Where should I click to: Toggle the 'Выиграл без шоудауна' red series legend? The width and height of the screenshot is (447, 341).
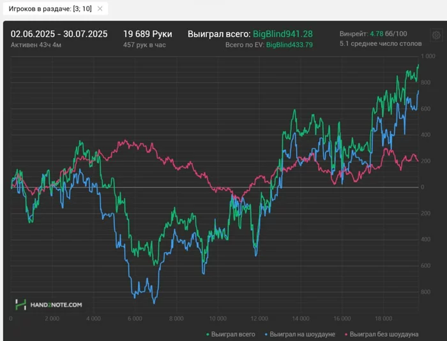(x=382, y=334)
